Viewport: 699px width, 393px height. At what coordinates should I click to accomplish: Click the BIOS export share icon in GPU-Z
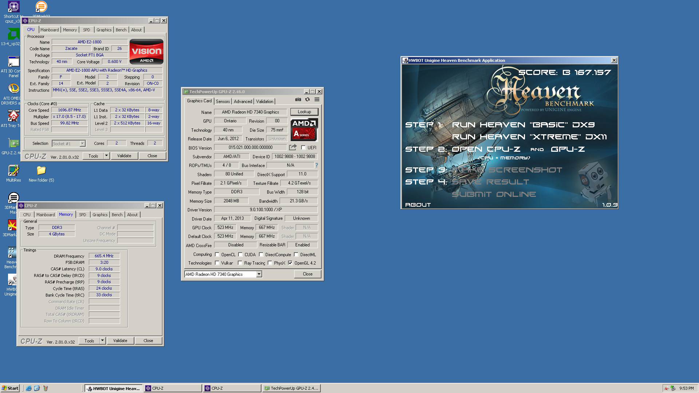[293, 147]
